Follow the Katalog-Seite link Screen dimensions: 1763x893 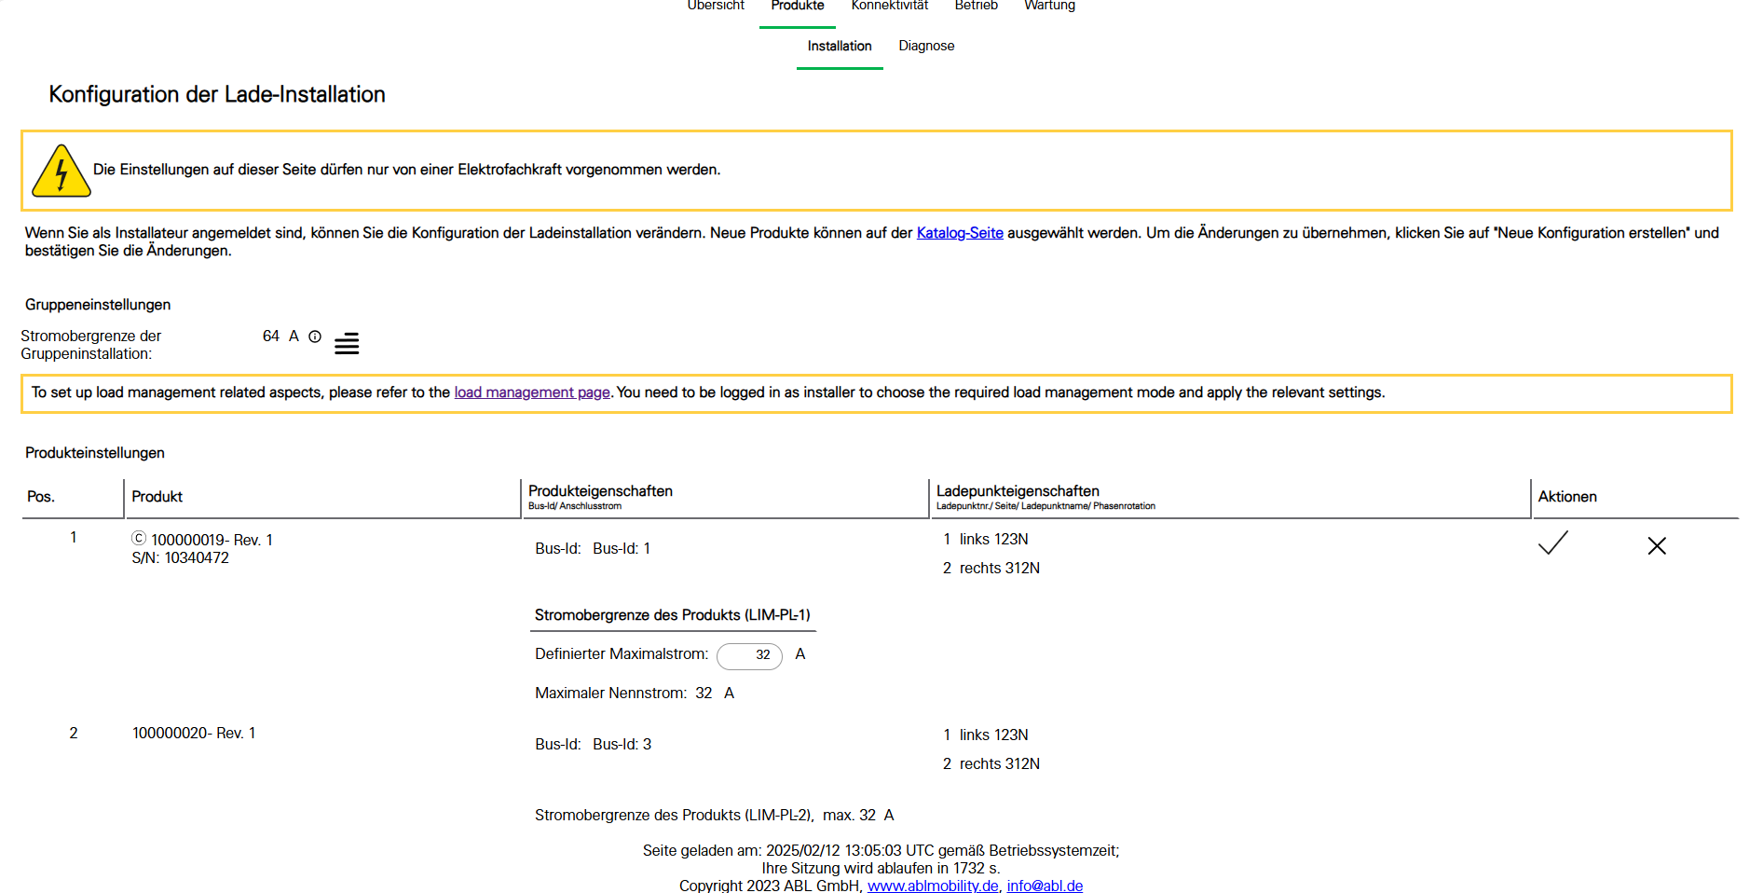[960, 233]
